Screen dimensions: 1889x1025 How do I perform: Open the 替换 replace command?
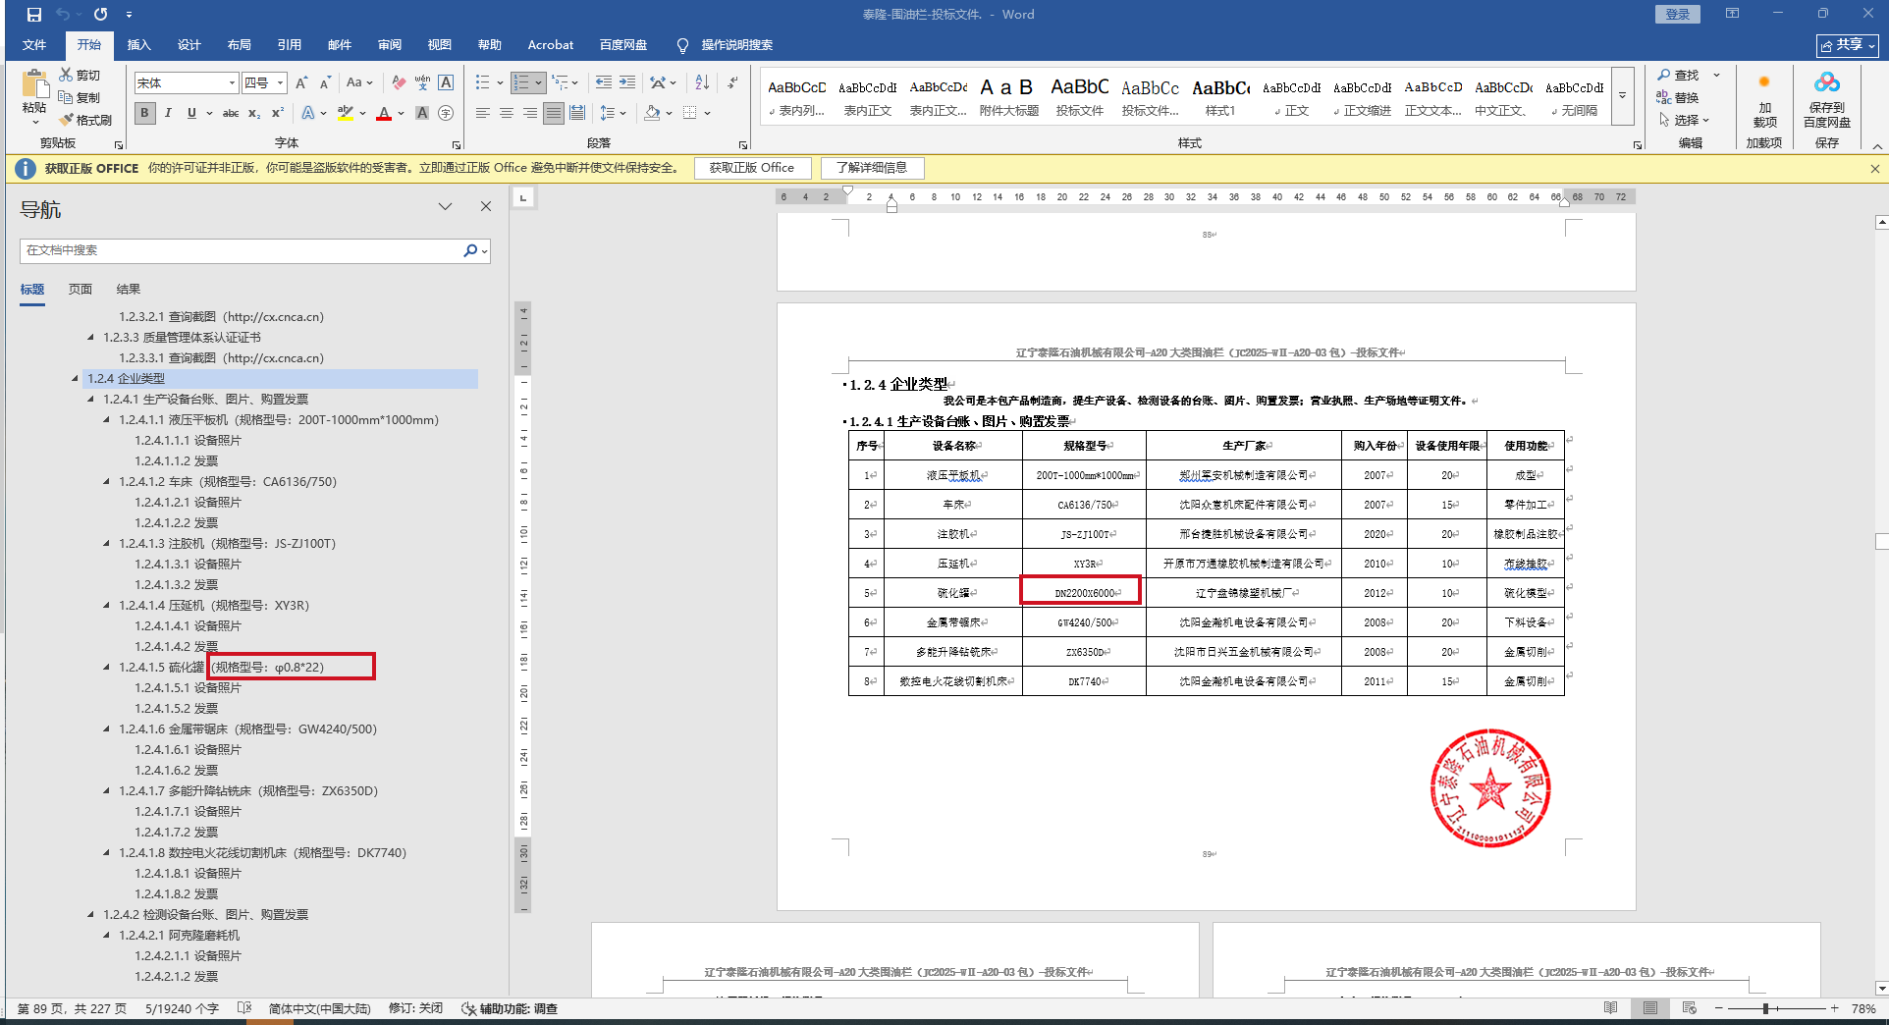click(x=1679, y=97)
